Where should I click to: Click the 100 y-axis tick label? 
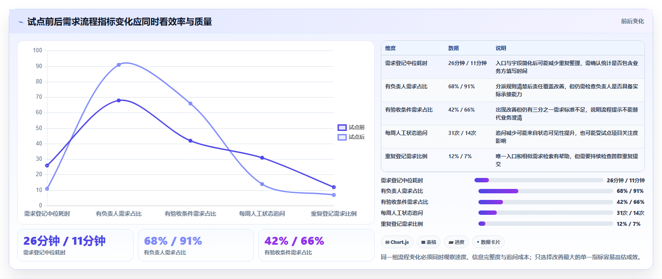point(38,51)
